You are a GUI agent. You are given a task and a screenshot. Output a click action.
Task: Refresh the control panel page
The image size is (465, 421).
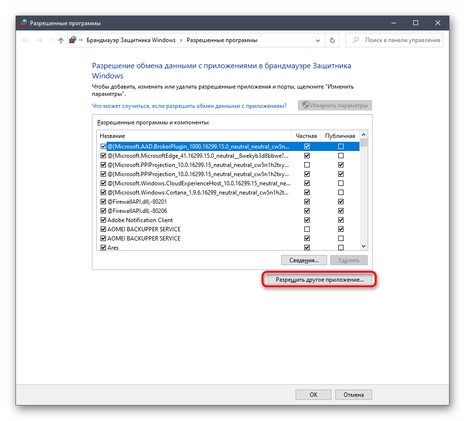pyautogui.click(x=332, y=41)
